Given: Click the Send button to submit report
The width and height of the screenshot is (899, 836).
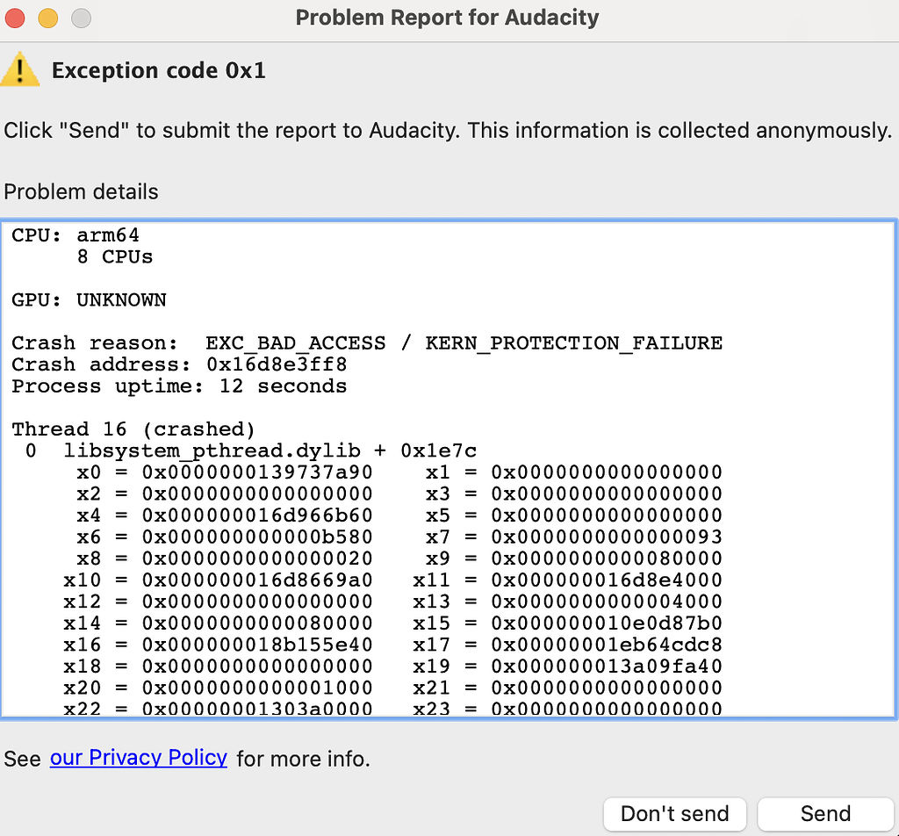Looking at the screenshot, I should tap(824, 814).
